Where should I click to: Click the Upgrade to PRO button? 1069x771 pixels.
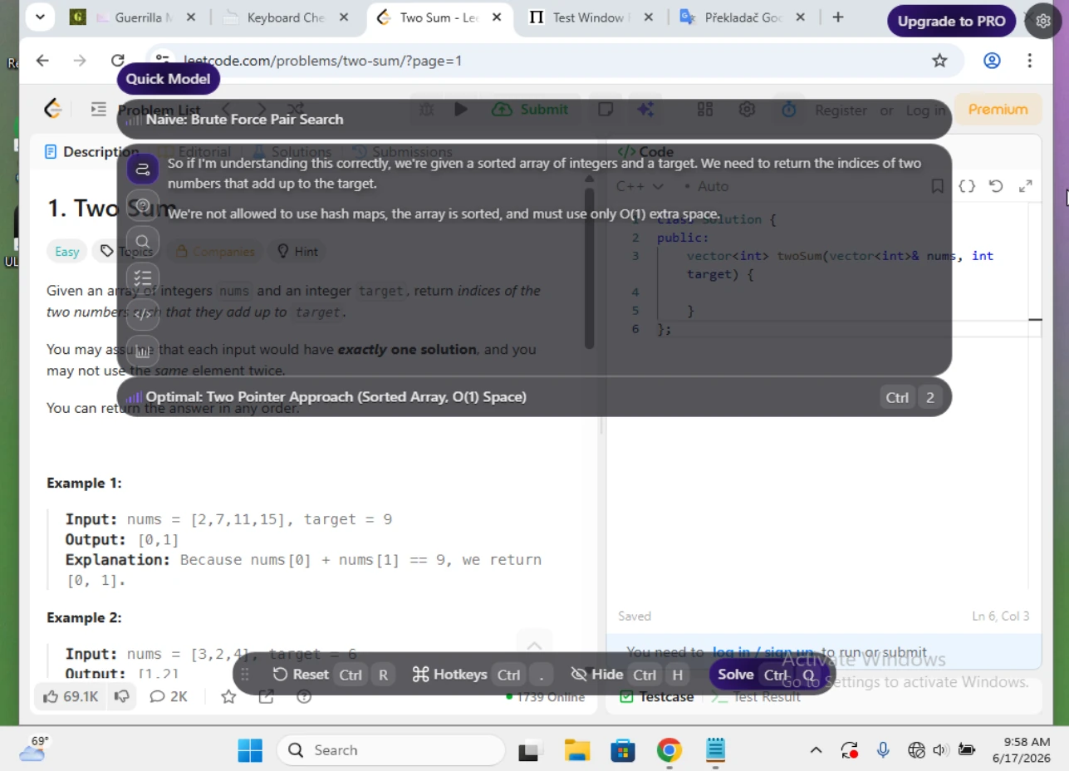click(x=951, y=22)
